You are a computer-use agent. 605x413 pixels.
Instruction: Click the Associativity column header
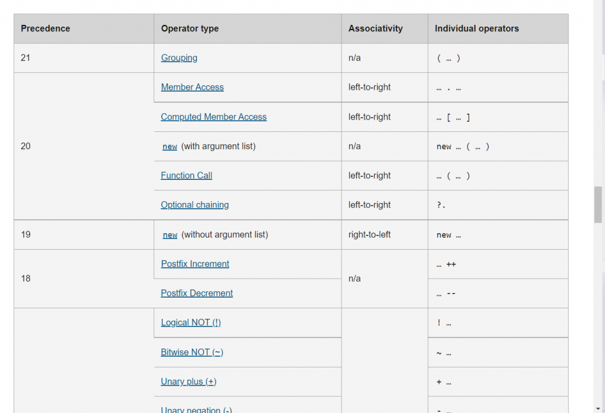(376, 28)
